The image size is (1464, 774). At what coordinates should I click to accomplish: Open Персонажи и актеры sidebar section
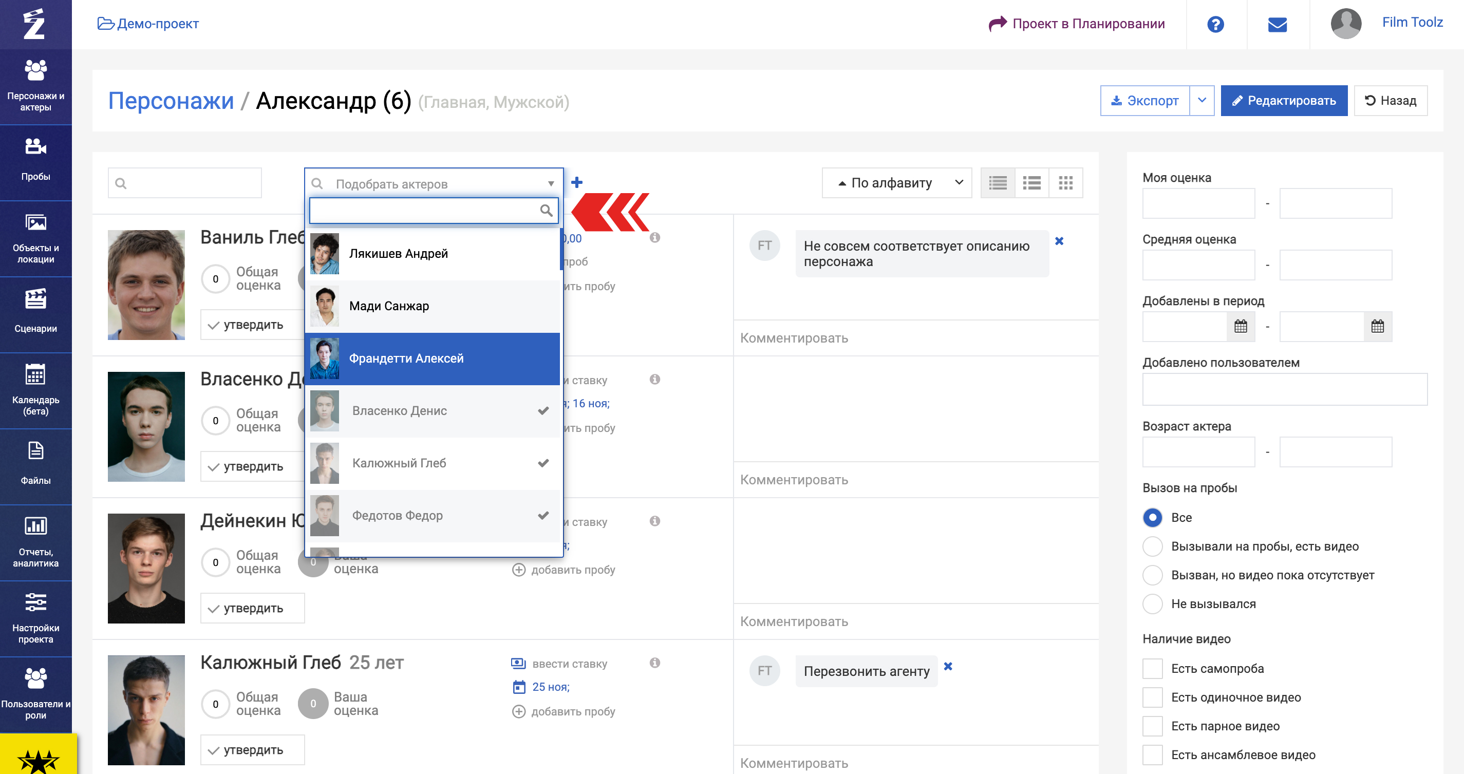click(x=36, y=86)
